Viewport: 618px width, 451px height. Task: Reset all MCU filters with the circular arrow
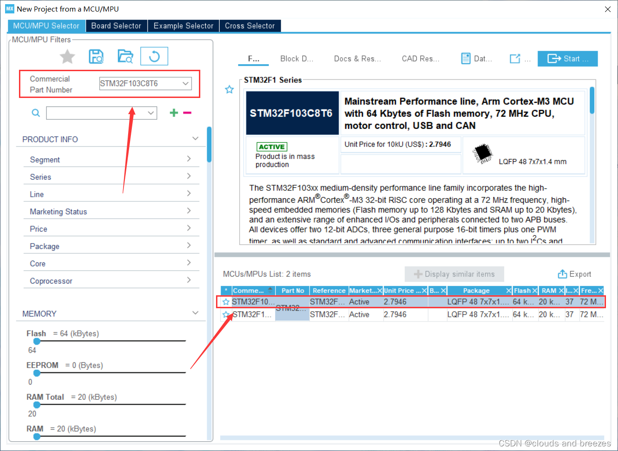click(154, 56)
